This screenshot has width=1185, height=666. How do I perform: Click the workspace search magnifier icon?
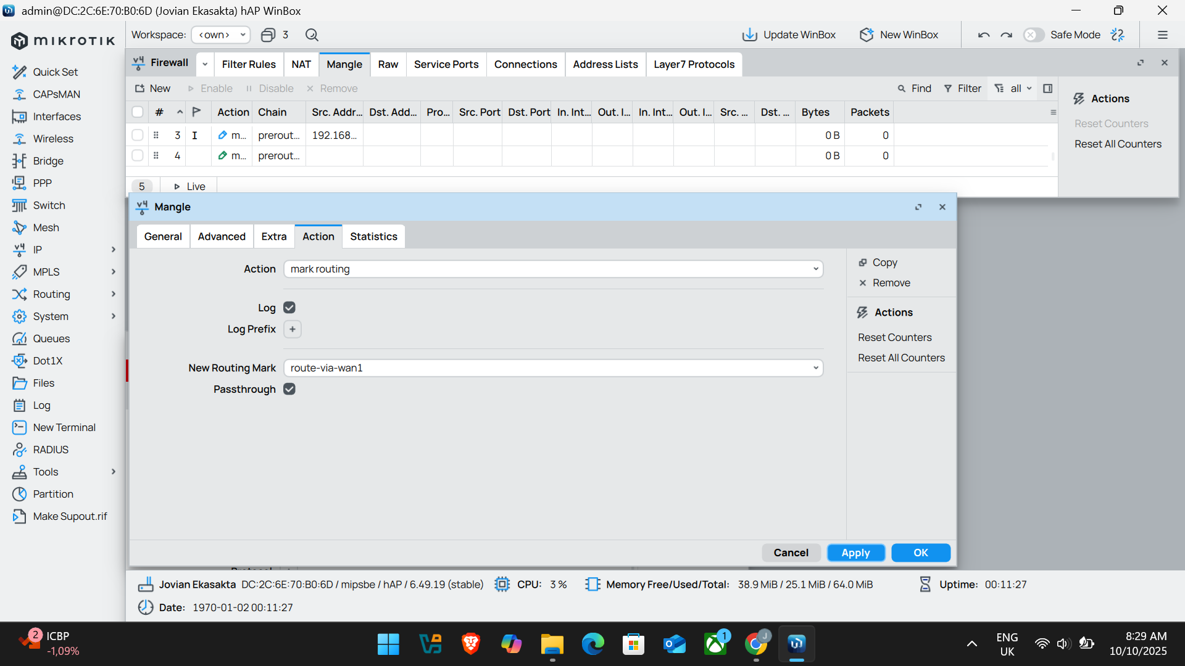(x=312, y=35)
